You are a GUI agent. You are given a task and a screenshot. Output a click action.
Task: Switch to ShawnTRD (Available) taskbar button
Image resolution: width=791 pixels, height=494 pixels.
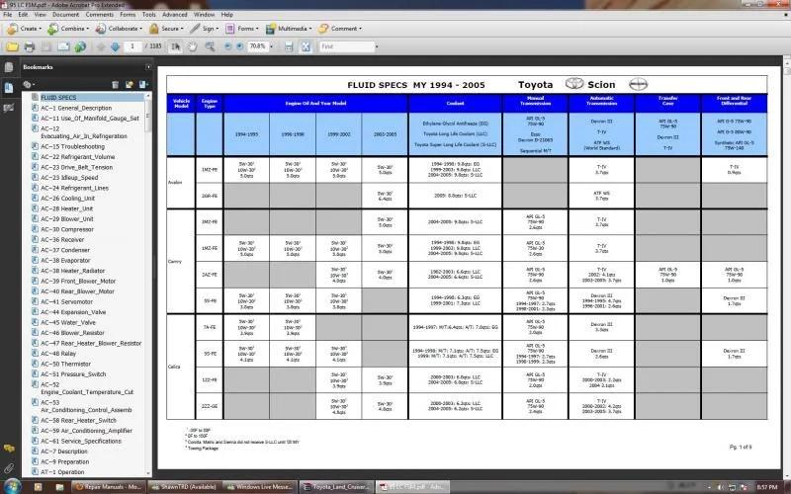[184, 487]
